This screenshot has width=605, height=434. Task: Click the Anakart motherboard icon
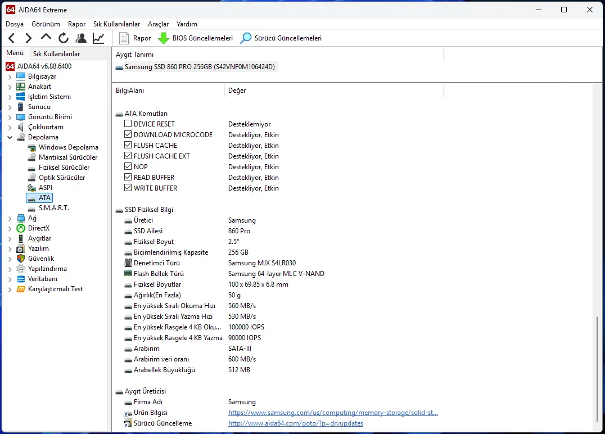21,87
